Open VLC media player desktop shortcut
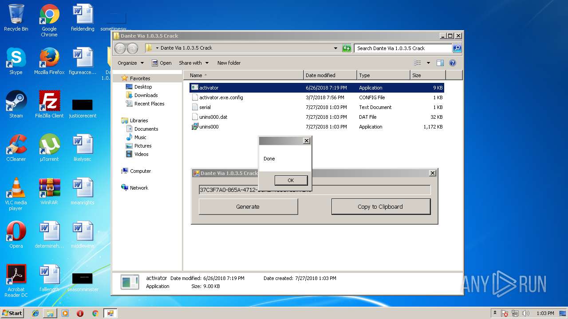Viewport: 568px width, 319px height. 16,194
